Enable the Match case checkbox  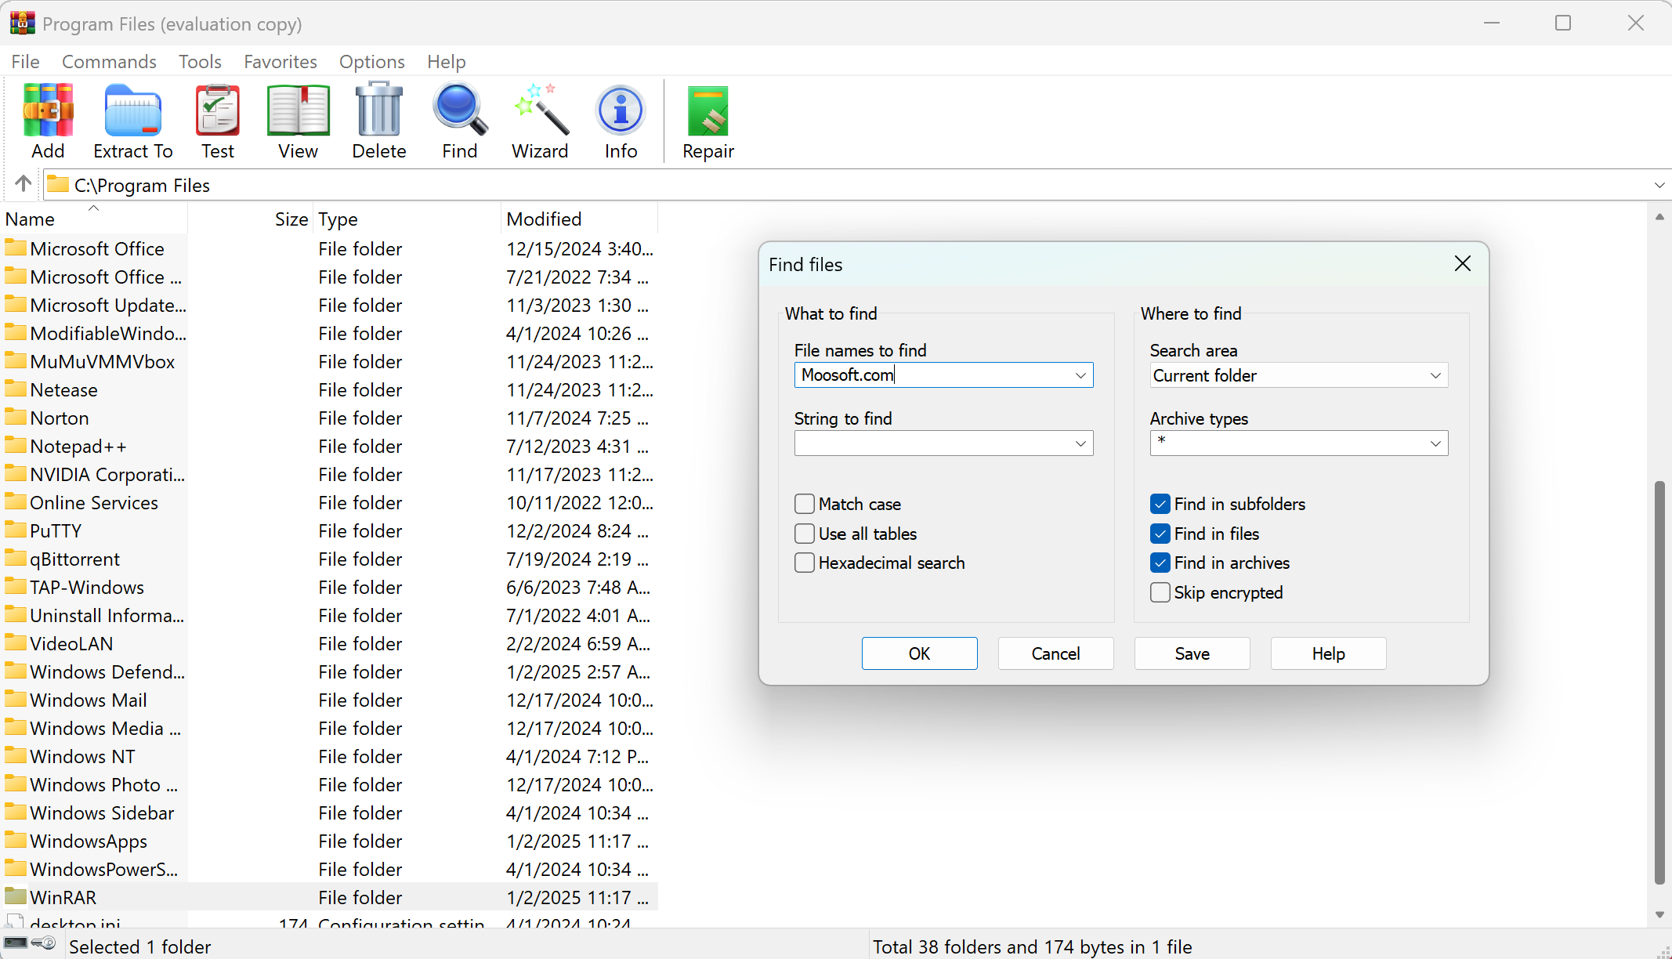pos(805,504)
